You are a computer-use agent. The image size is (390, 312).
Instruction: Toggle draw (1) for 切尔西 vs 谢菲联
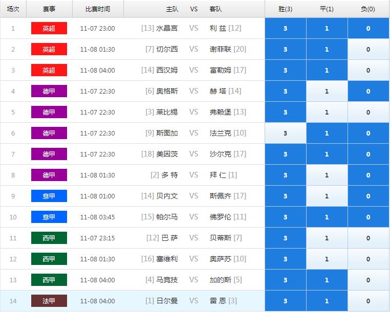327,49
